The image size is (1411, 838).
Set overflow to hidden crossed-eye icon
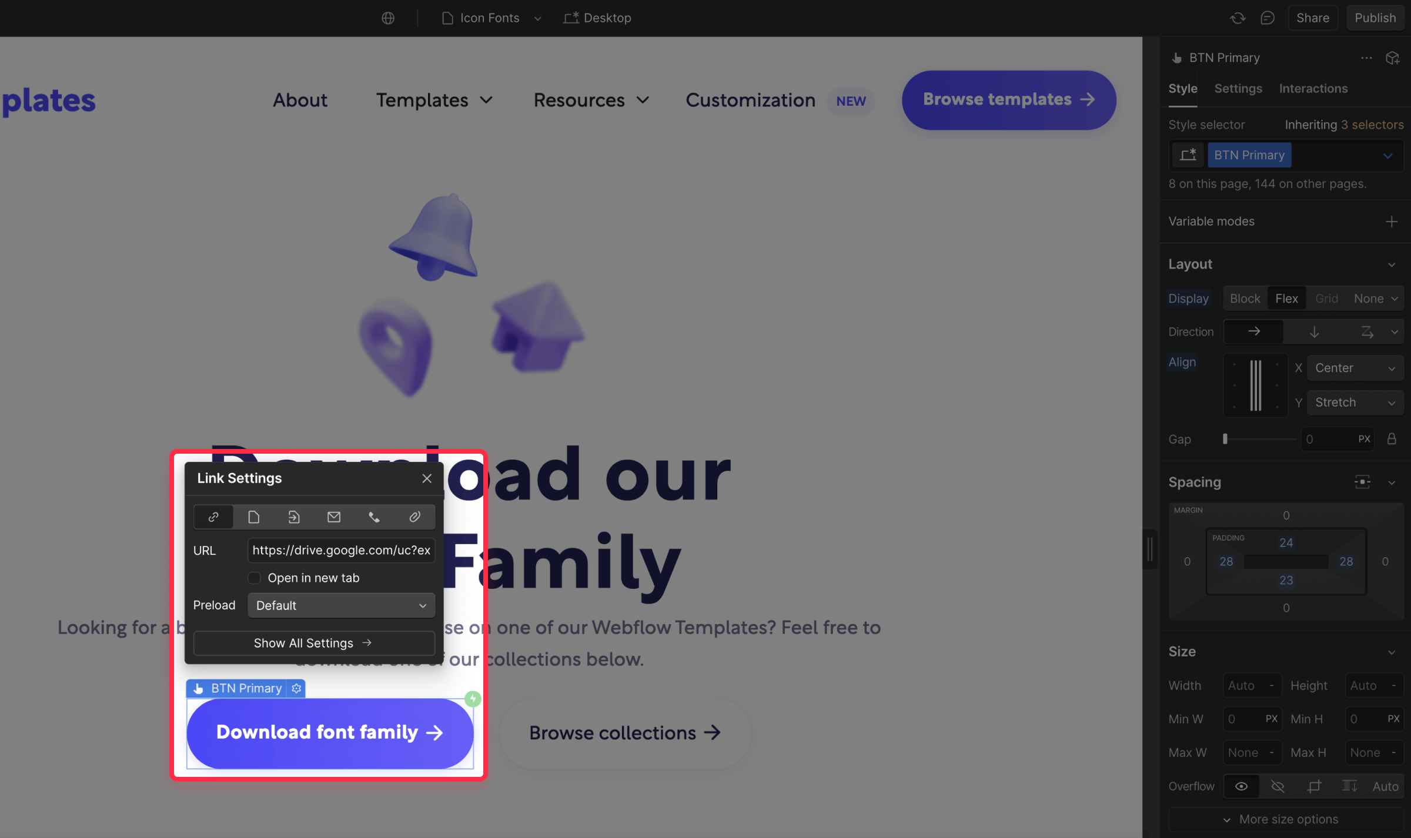(x=1277, y=786)
